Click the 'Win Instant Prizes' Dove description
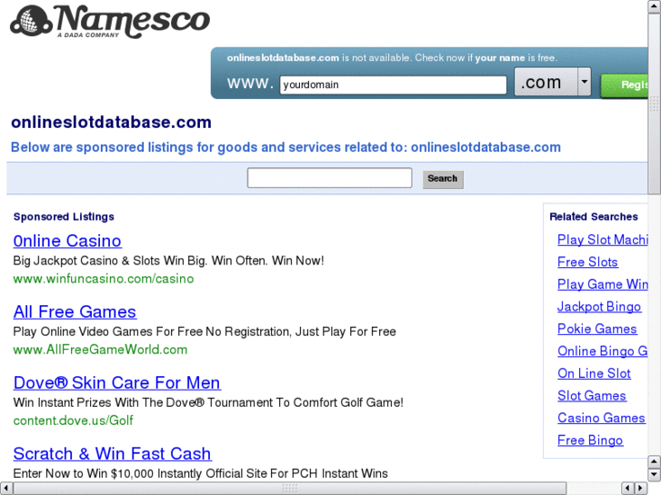 point(208,402)
